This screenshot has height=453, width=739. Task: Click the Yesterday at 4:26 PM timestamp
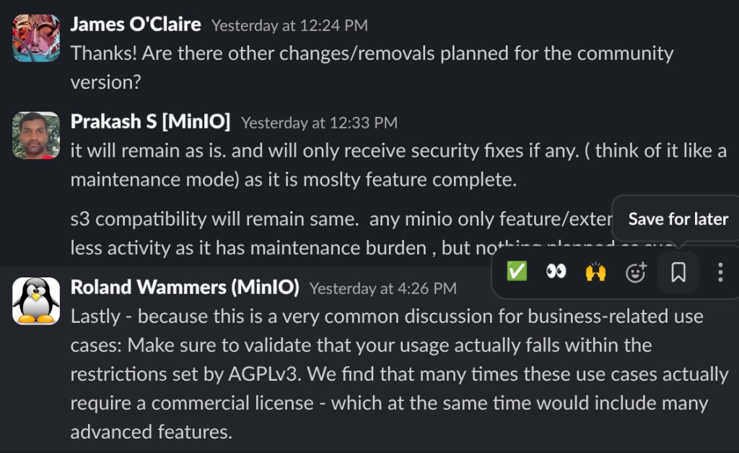(382, 288)
